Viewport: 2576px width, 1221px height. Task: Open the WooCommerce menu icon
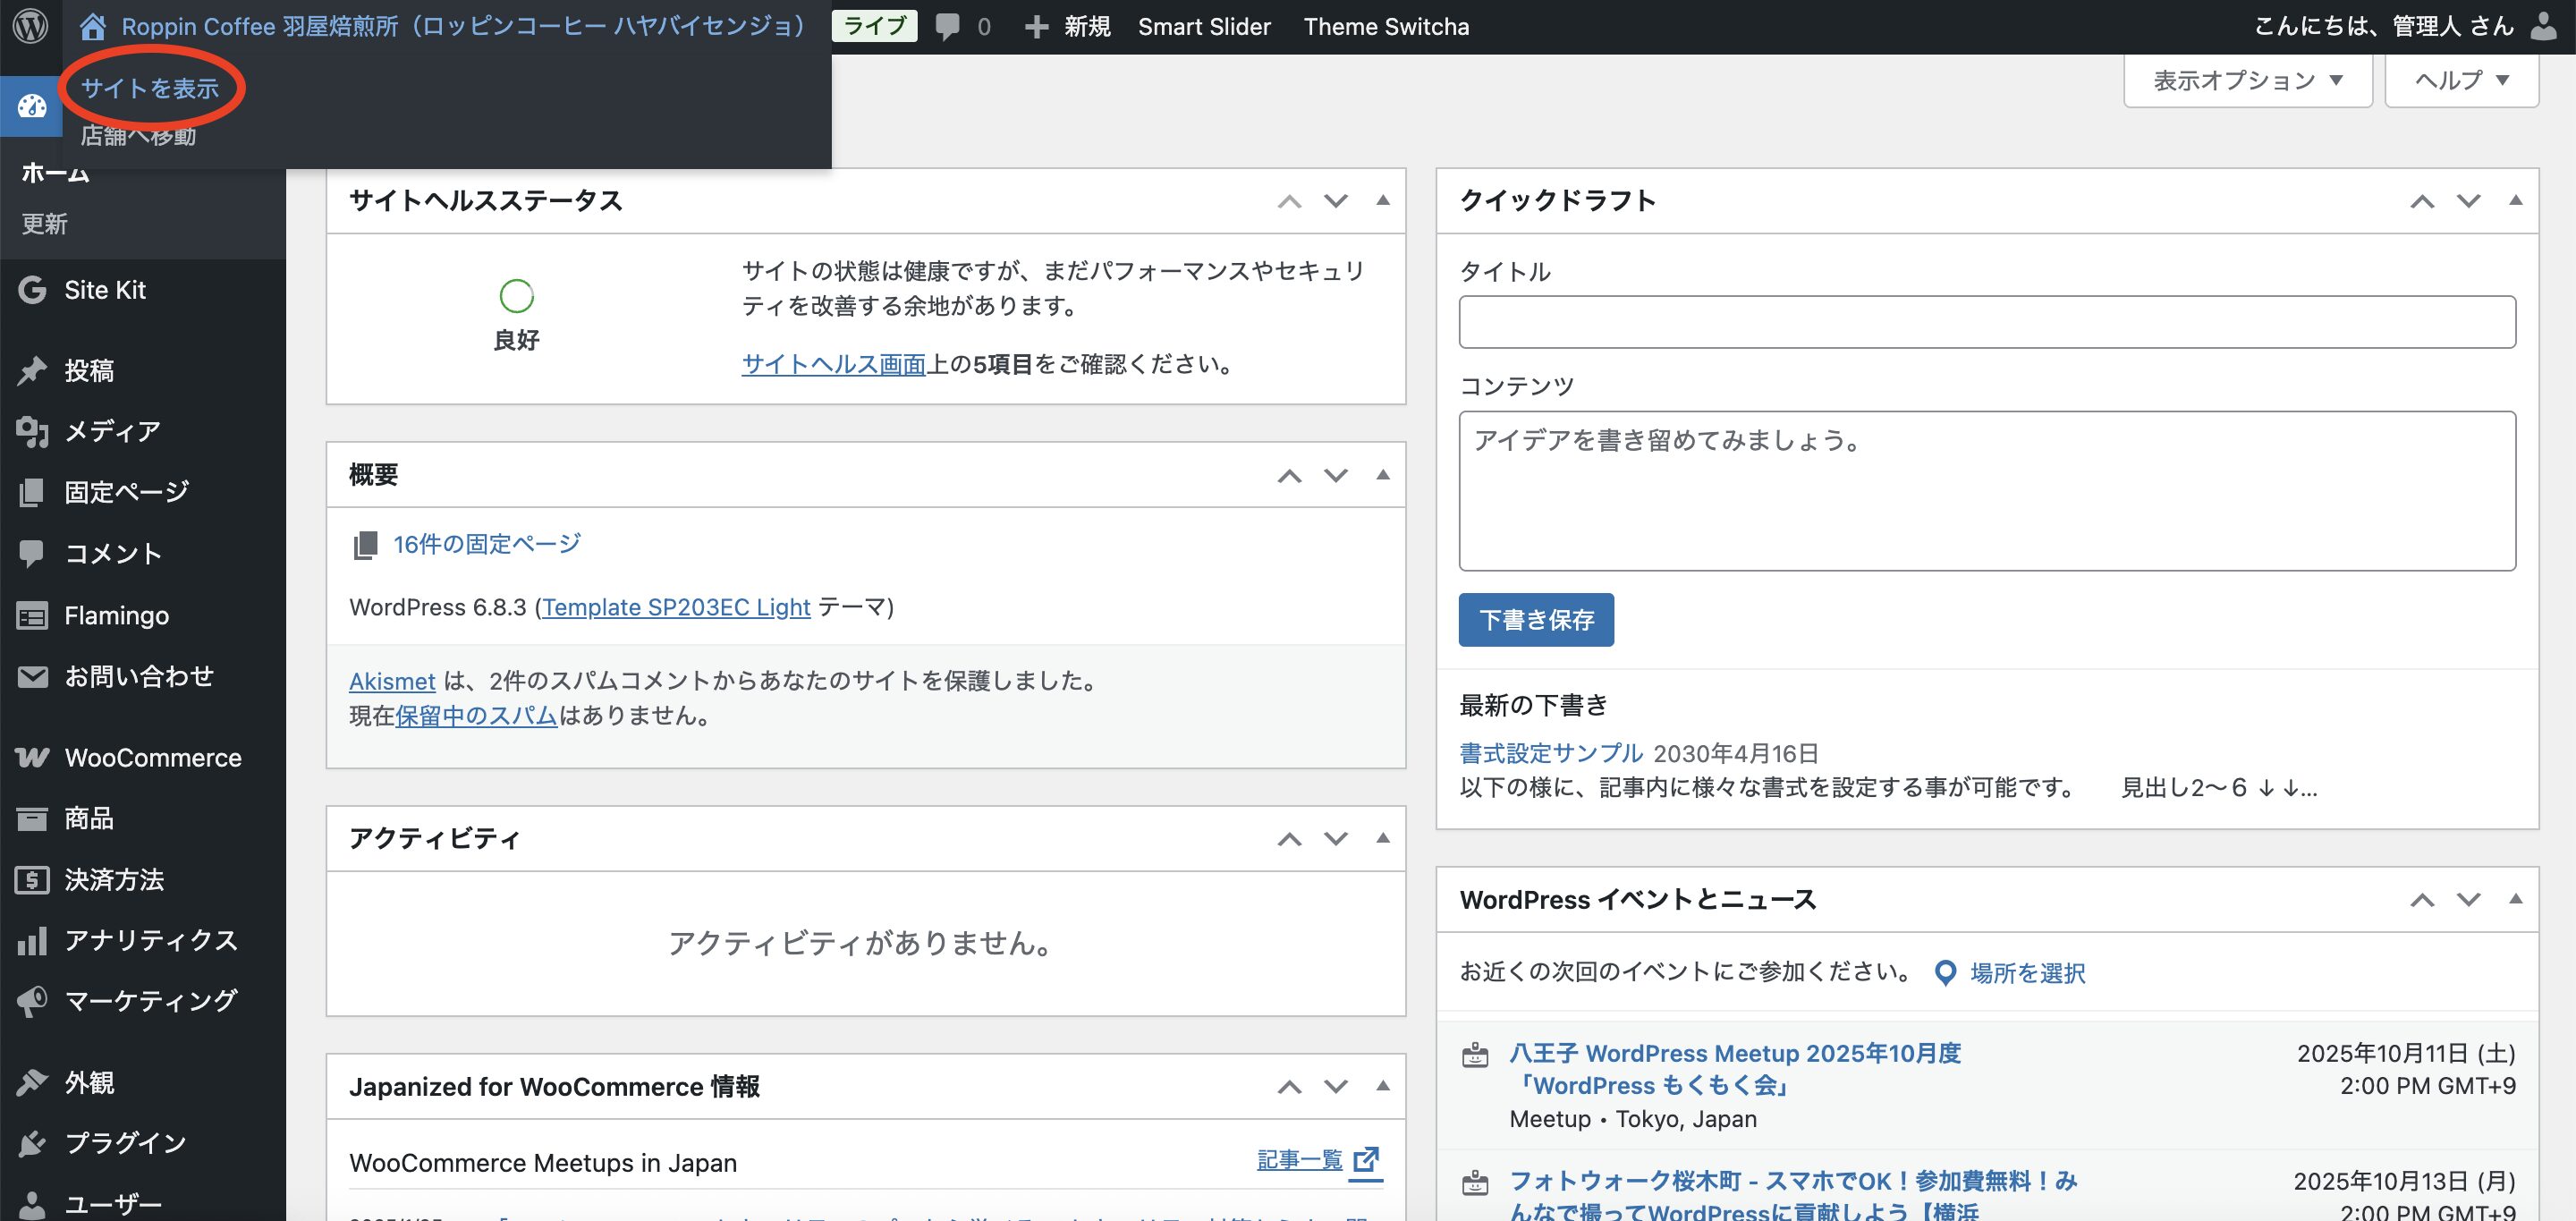click(x=32, y=758)
